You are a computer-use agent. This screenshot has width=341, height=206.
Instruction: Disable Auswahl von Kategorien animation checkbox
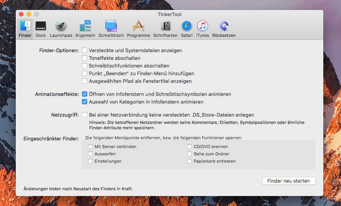tap(85, 102)
